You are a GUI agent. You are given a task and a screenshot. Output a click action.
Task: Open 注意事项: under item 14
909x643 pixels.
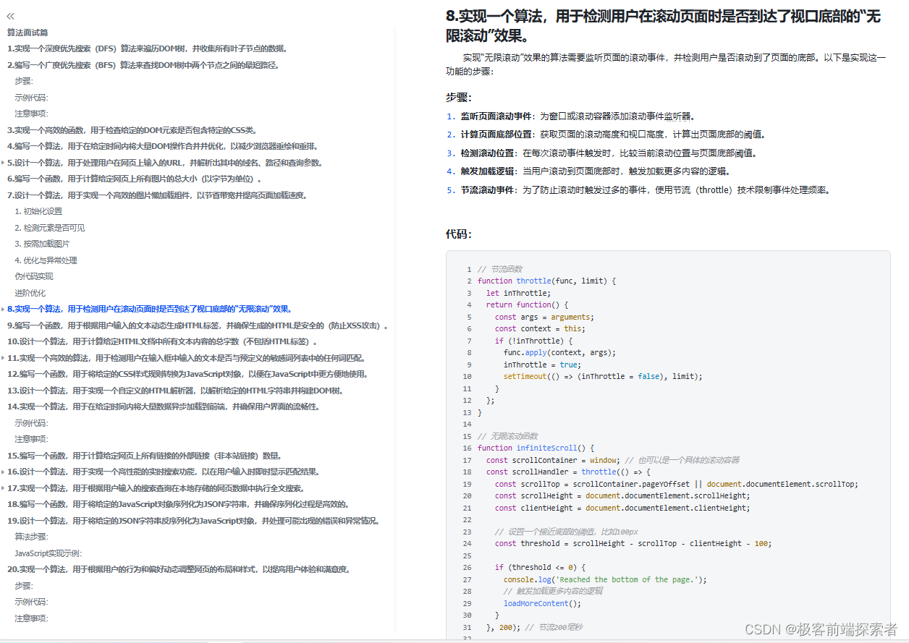click(x=32, y=439)
